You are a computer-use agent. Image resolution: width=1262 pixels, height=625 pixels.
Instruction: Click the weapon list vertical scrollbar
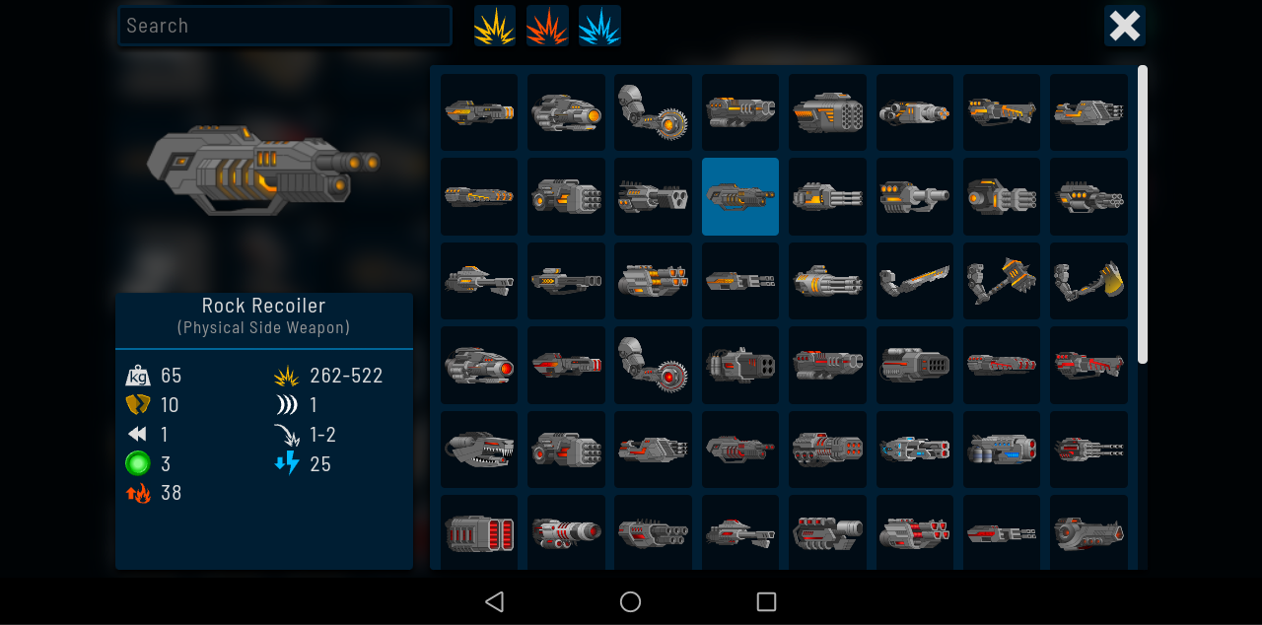pyautogui.click(x=1143, y=214)
